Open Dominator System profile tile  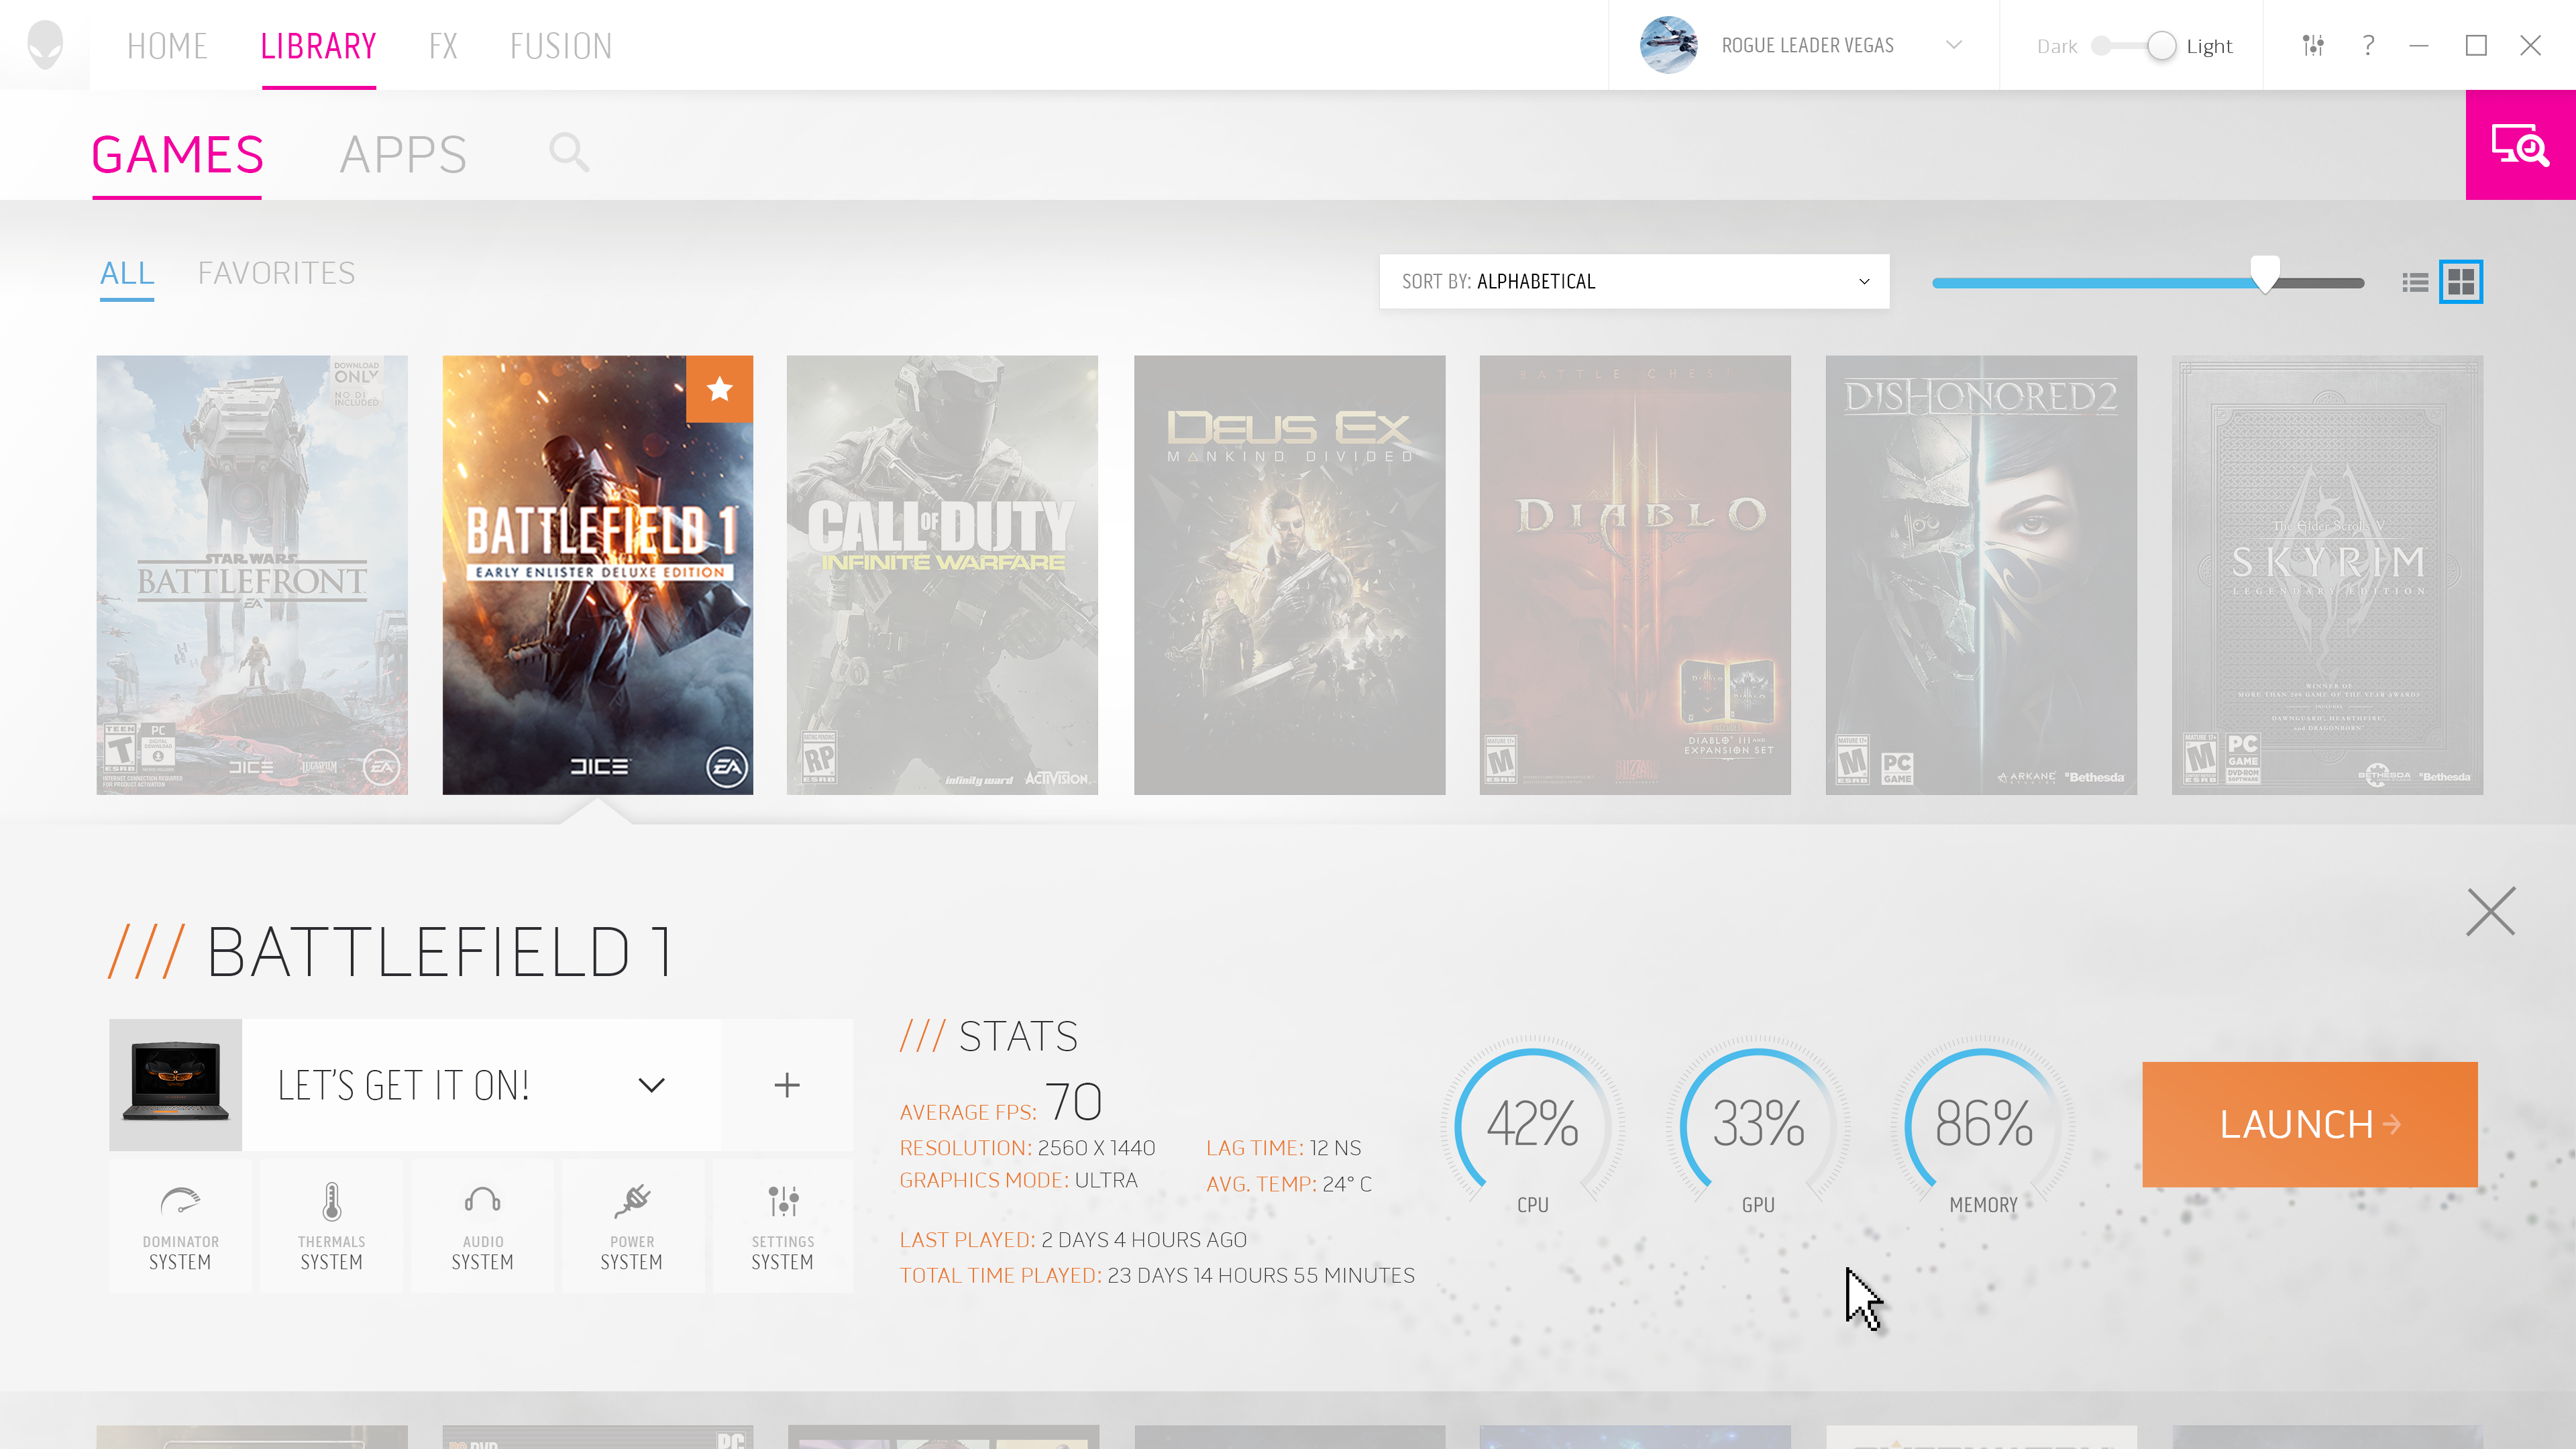tap(180, 1226)
